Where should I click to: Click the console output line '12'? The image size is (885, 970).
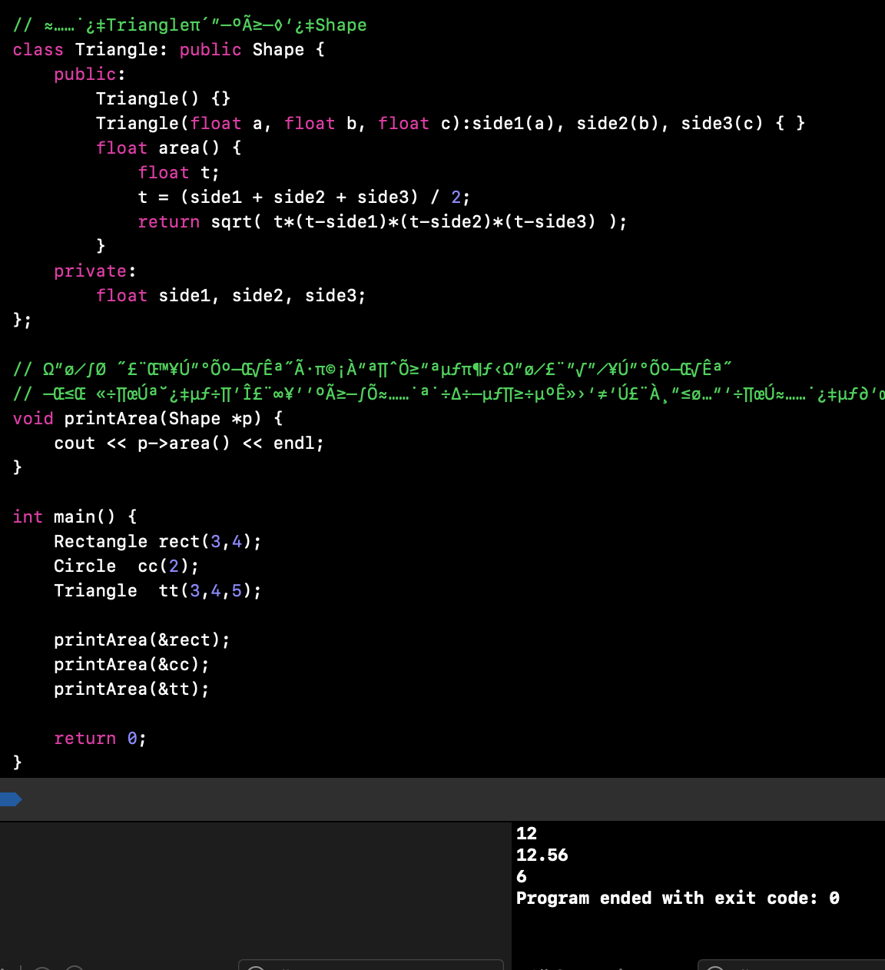tap(526, 834)
